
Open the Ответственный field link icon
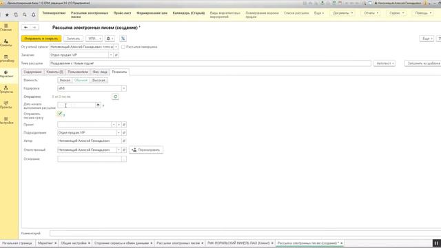point(124,150)
